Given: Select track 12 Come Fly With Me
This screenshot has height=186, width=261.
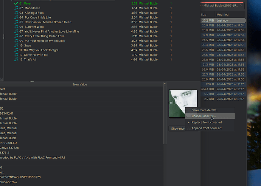Looking at the screenshot, I should [x=93, y=54].
